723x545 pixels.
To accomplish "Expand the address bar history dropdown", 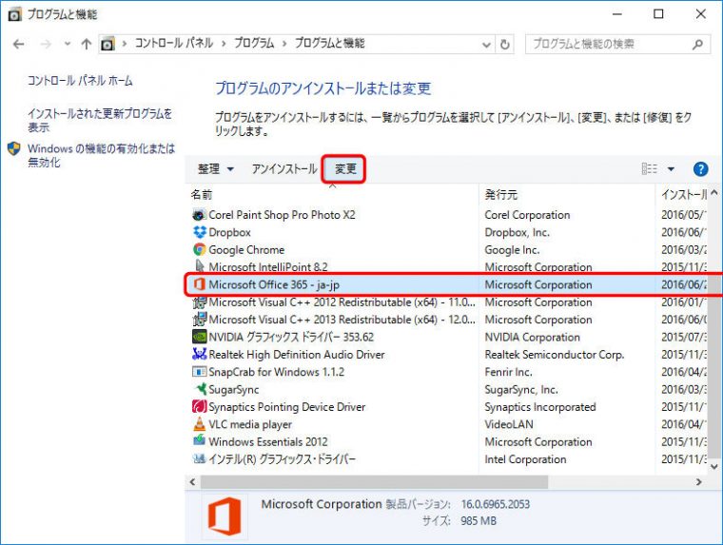I will [486, 45].
